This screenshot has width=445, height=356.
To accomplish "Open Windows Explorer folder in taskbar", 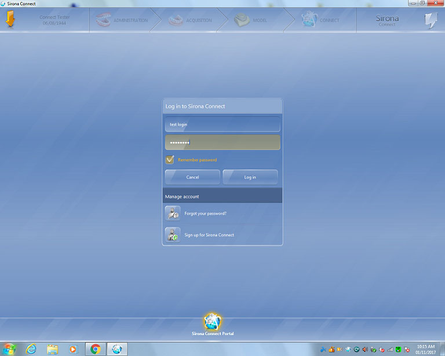I will [52, 349].
